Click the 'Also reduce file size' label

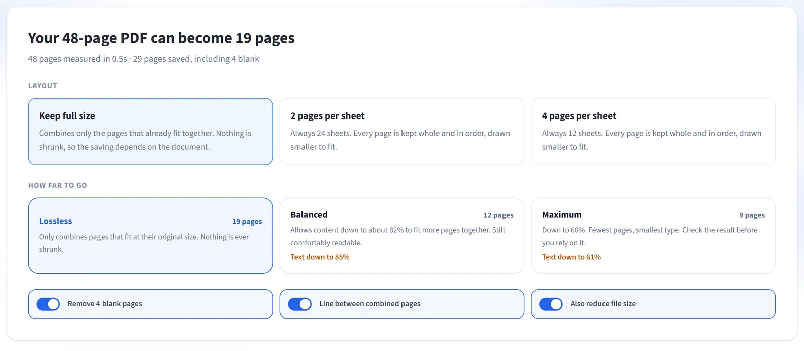pos(603,304)
